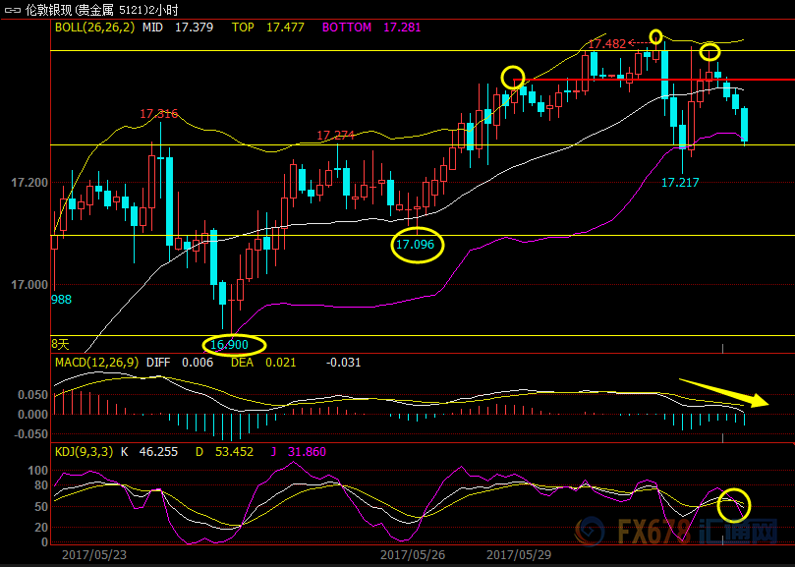Click the 17.316 high price label
Viewport: 795px width, 567px height.
pos(159,114)
